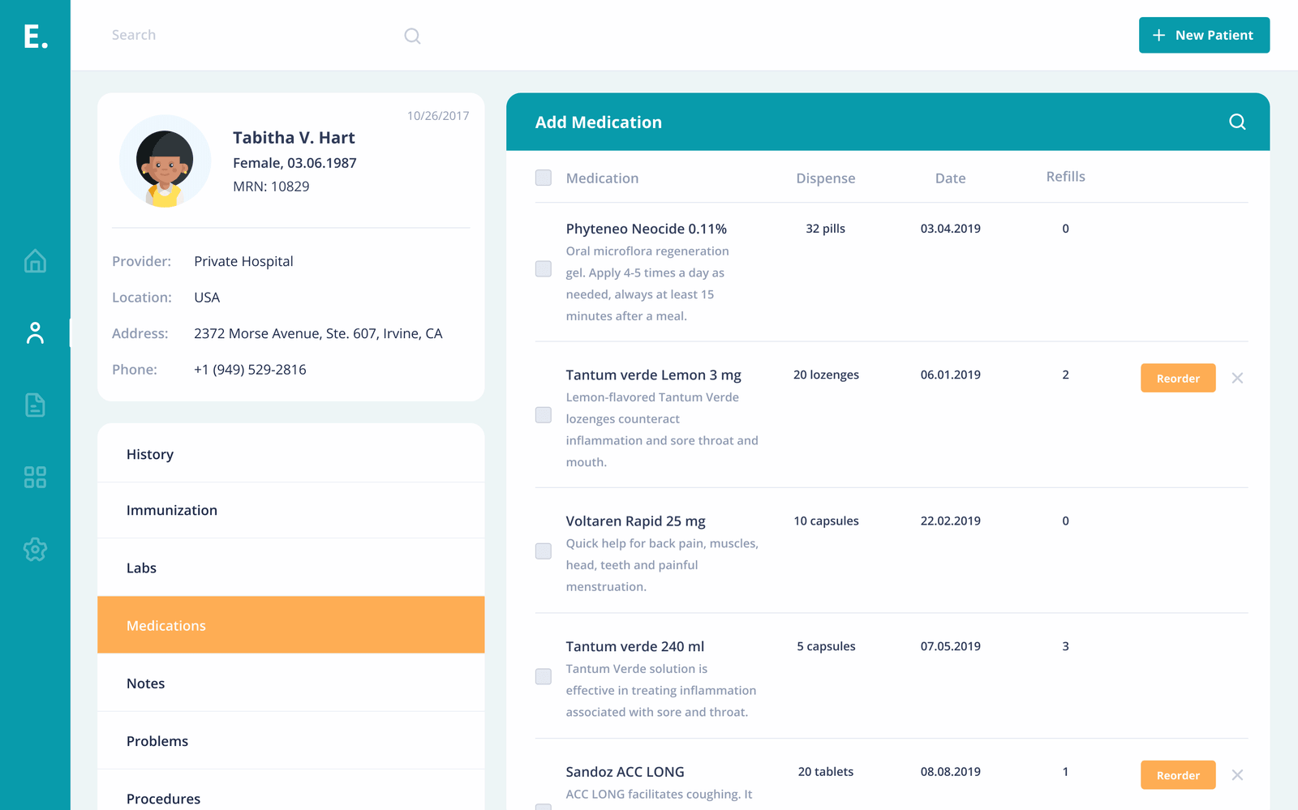
Task: Reorder Tantum verde Lemon 3 mg
Action: click(1177, 378)
